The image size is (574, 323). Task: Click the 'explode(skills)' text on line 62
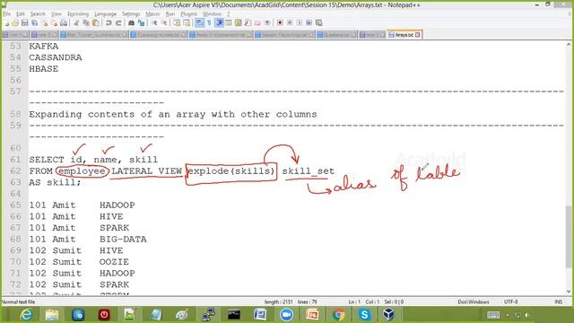(x=230, y=171)
